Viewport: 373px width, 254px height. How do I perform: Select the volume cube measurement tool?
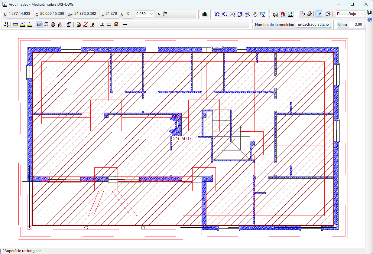tap(69, 25)
